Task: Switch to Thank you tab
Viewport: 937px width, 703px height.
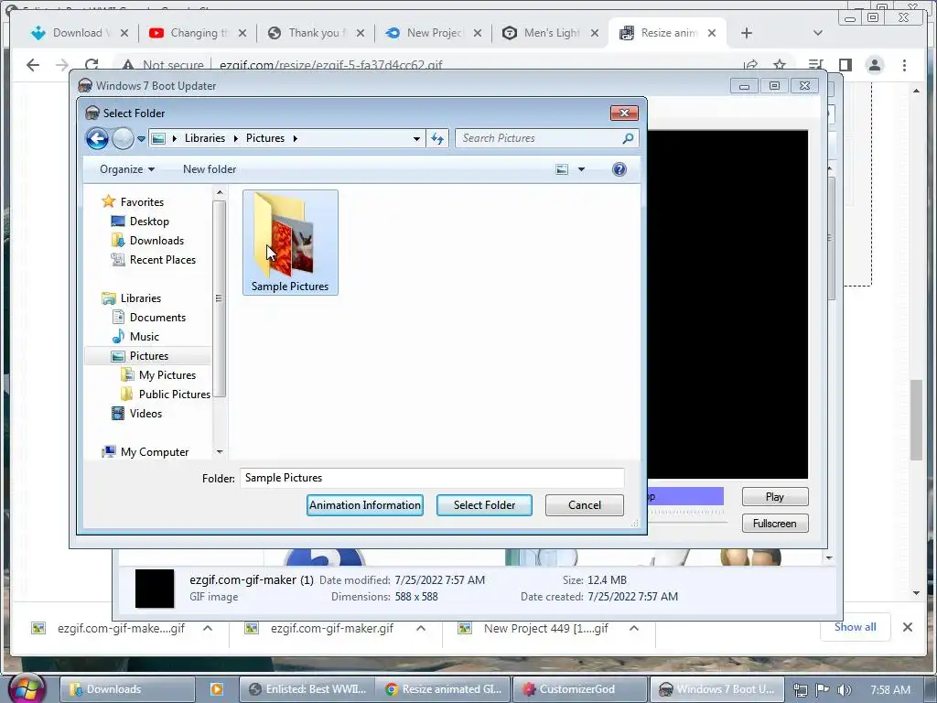Action: pyautogui.click(x=316, y=33)
